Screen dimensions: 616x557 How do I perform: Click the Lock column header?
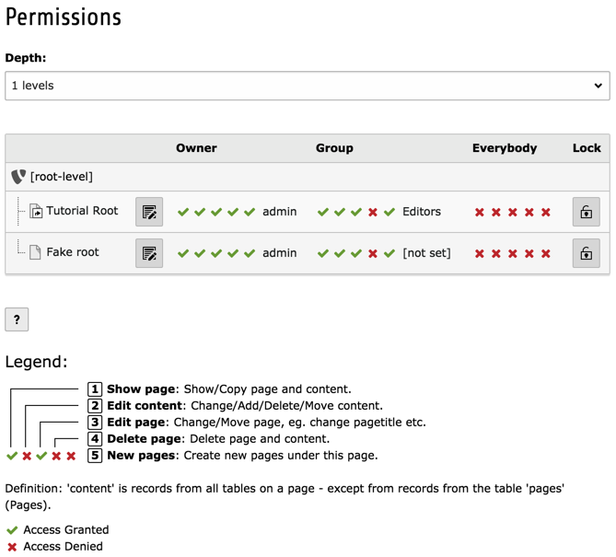click(587, 148)
